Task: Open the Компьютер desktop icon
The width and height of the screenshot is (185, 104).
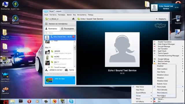Action: pos(5,5)
